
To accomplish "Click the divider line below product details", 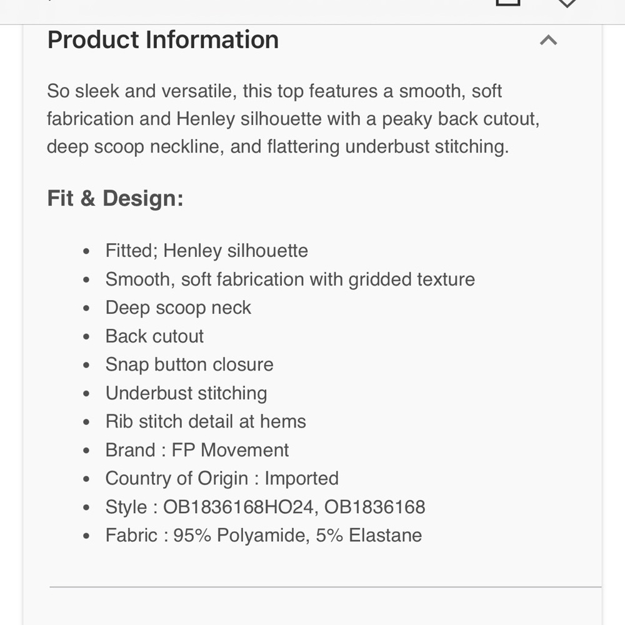I will coord(325,587).
